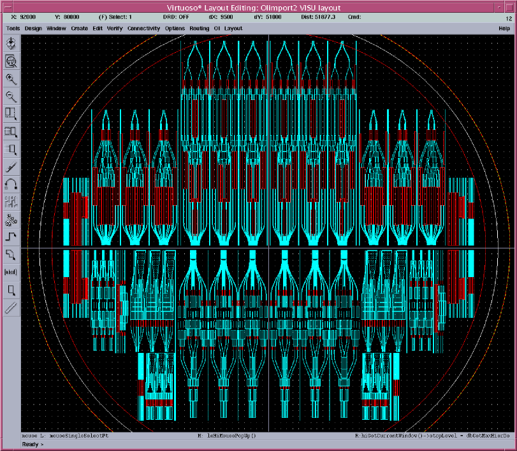
Task: Activate the Stretch tool icon
Action: pos(11,114)
